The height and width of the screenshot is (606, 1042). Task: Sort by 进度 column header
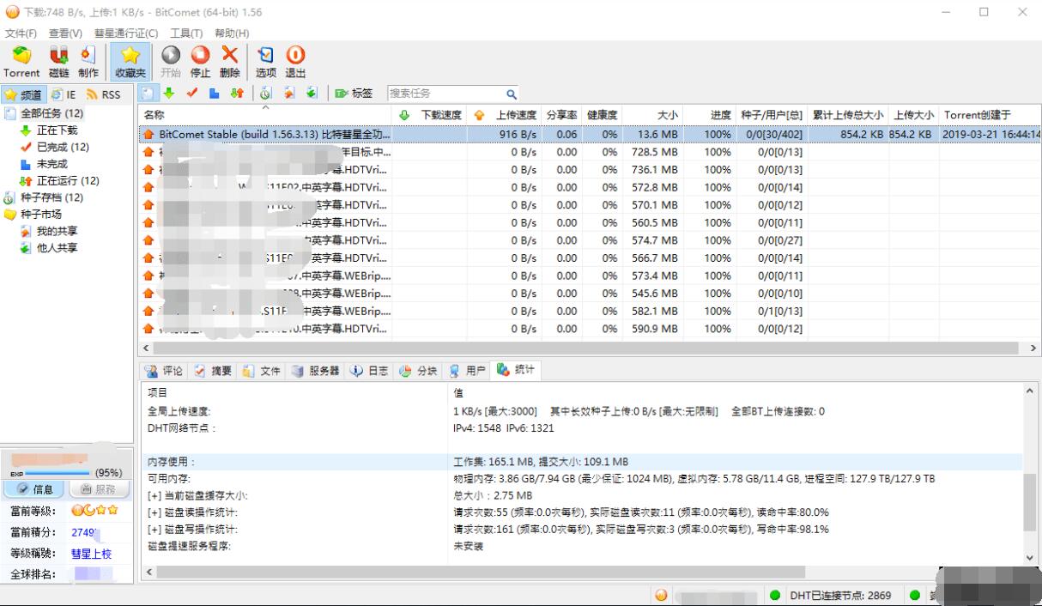(x=709, y=115)
